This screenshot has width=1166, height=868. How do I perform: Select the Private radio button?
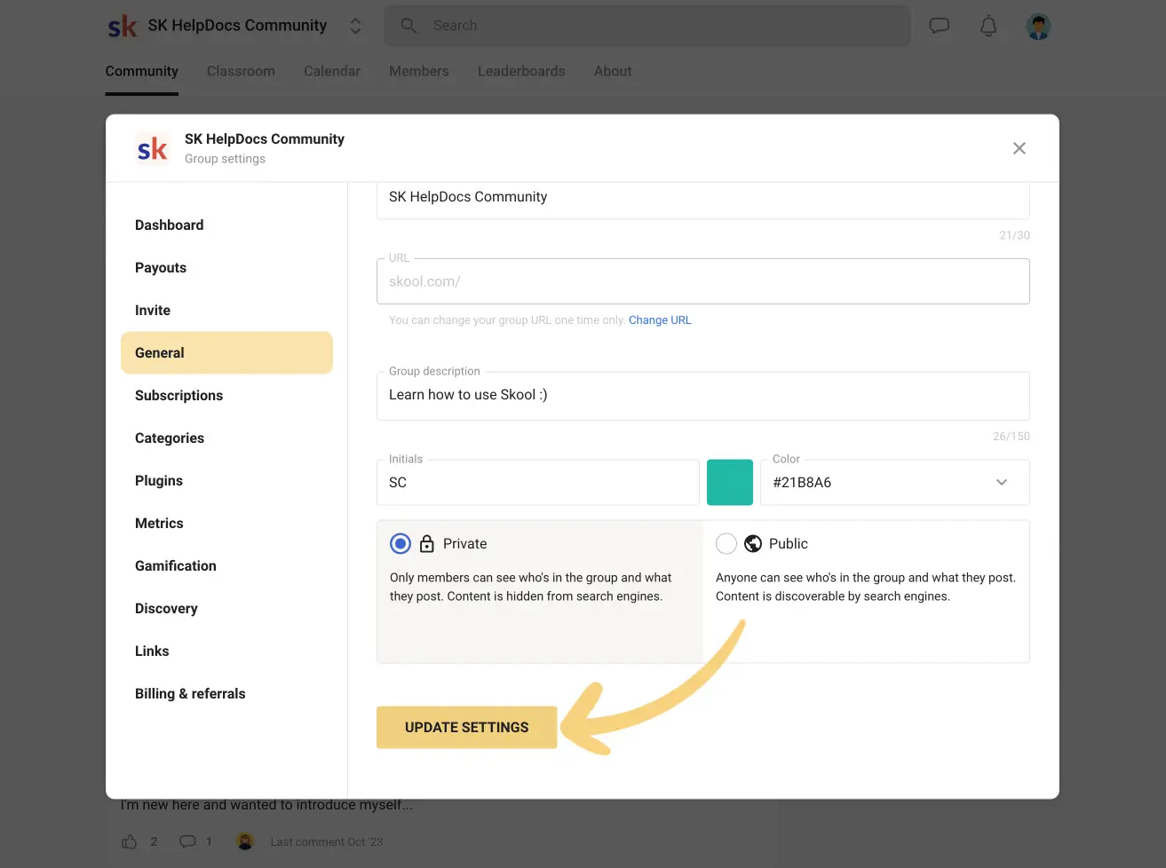coord(401,543)
